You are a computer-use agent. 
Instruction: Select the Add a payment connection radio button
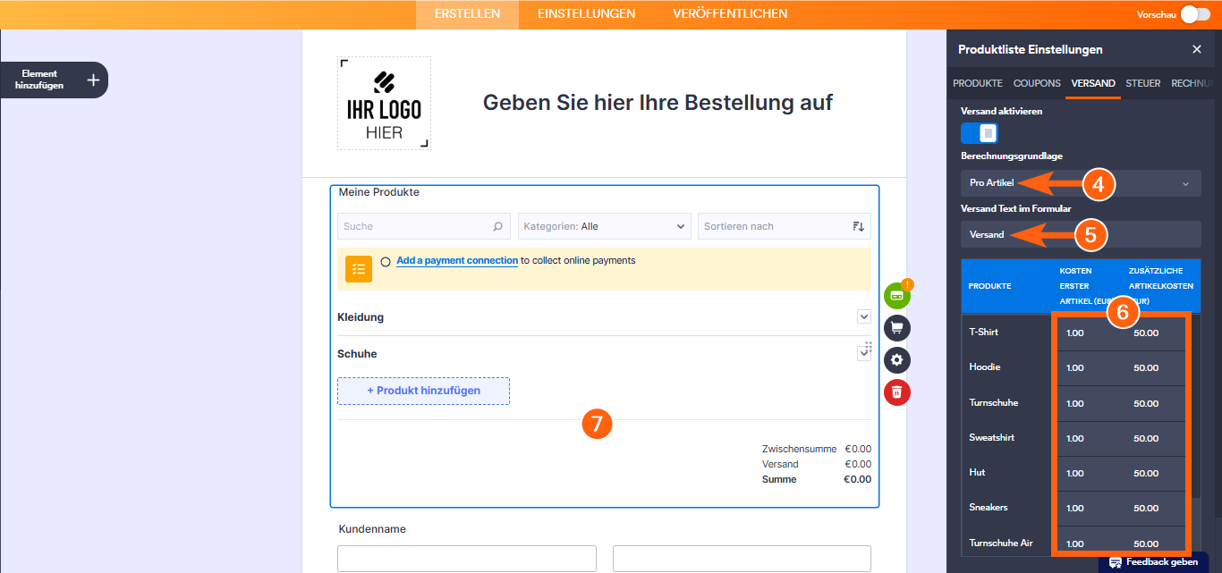pos(385,262)
